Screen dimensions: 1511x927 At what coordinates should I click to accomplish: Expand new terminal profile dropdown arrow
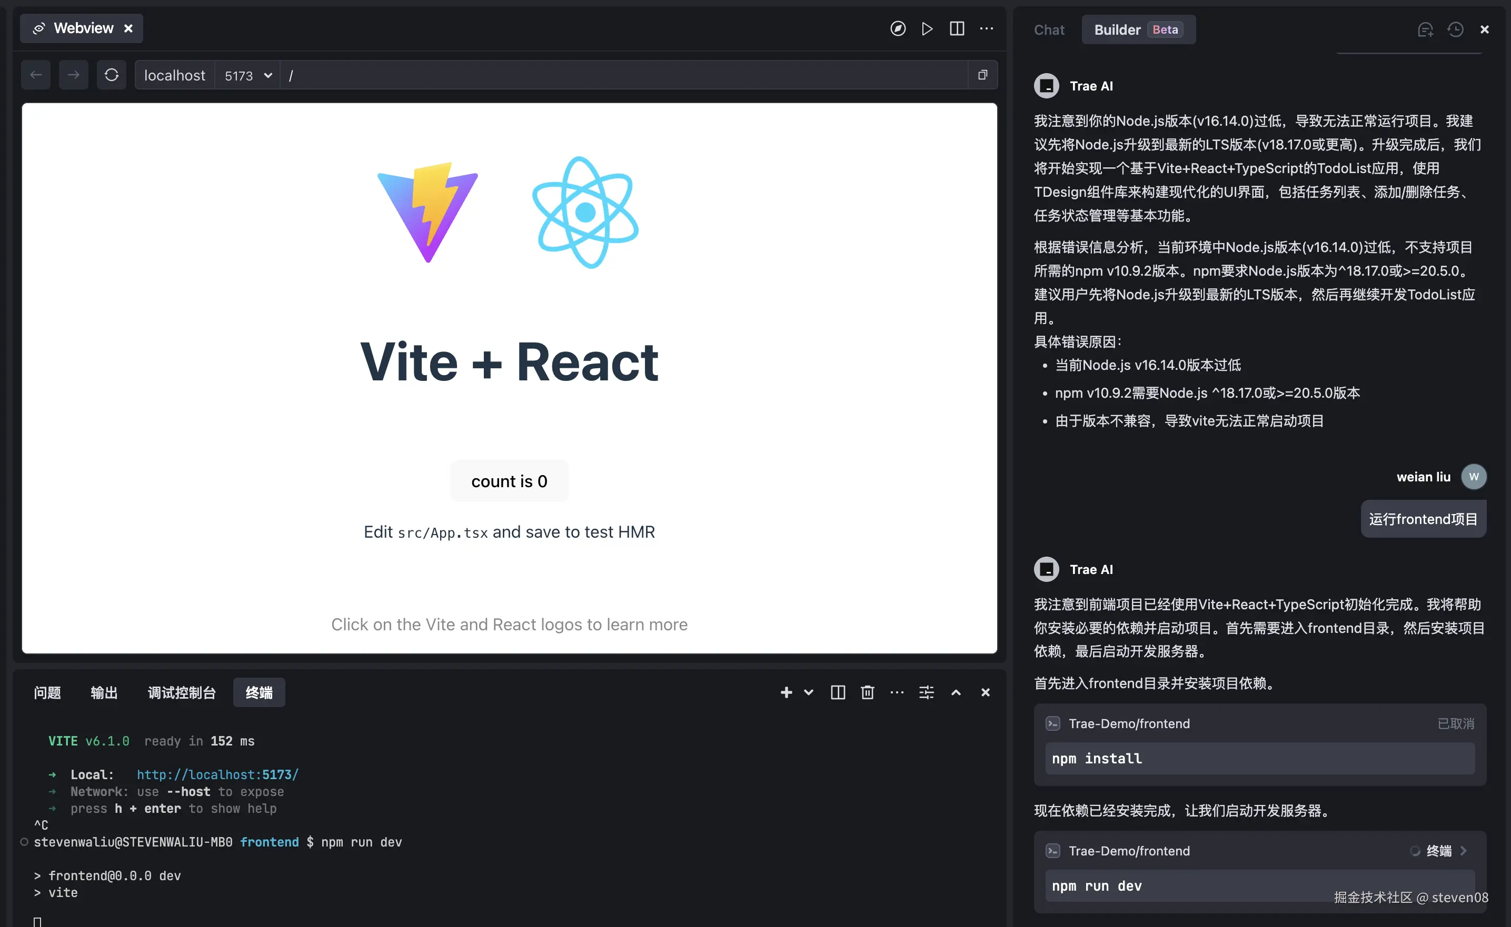[x=809, y=692]
